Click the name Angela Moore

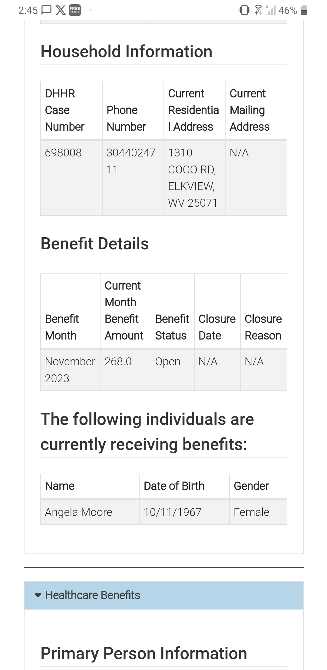79,512
